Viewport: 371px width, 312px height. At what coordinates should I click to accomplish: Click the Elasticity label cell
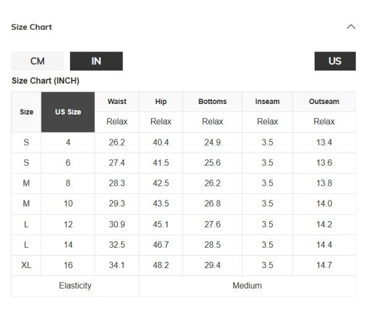click(75, 285)
